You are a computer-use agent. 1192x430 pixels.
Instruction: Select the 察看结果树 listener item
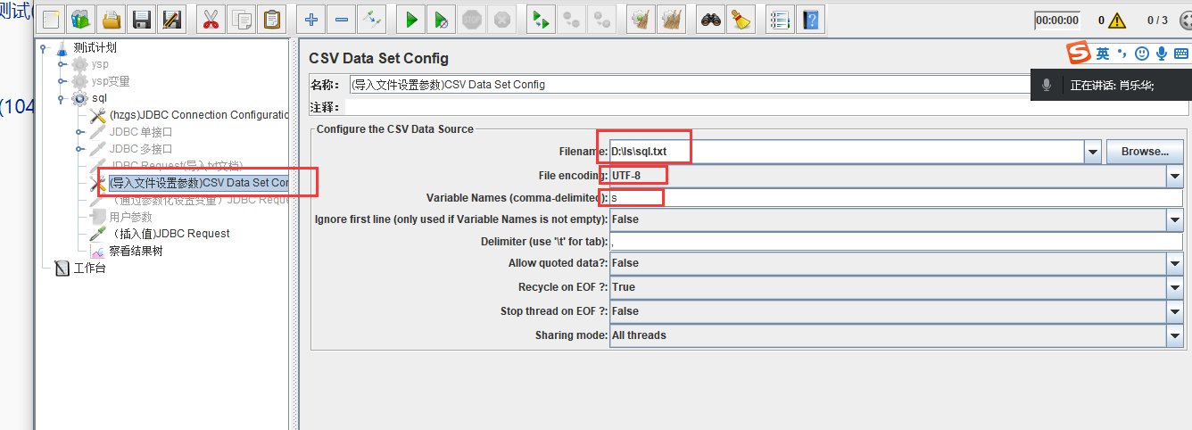136,251
